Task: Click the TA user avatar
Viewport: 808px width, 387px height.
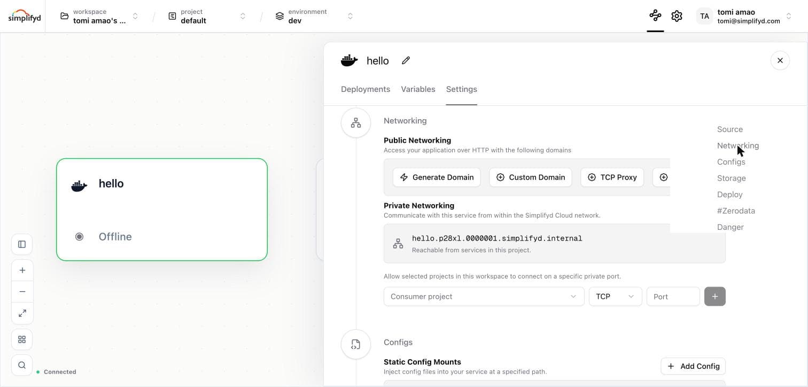Action: [705, 16]
